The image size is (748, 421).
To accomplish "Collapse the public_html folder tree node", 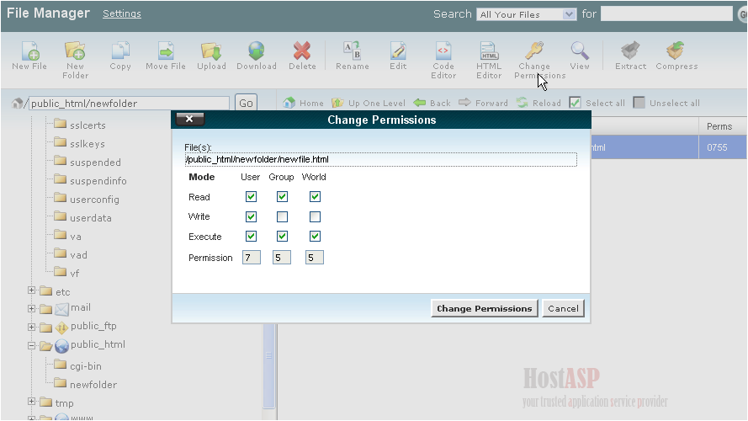I will click(32, 345).
